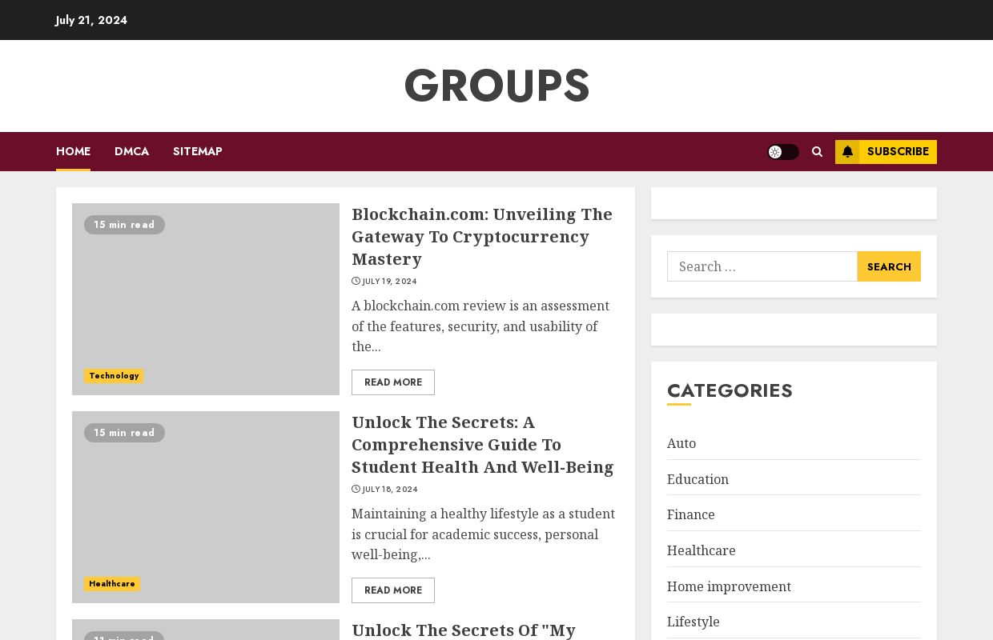Click the July 19, 2024 post date
The height and width of the screenshot is (640, 993).
[389, 282]
